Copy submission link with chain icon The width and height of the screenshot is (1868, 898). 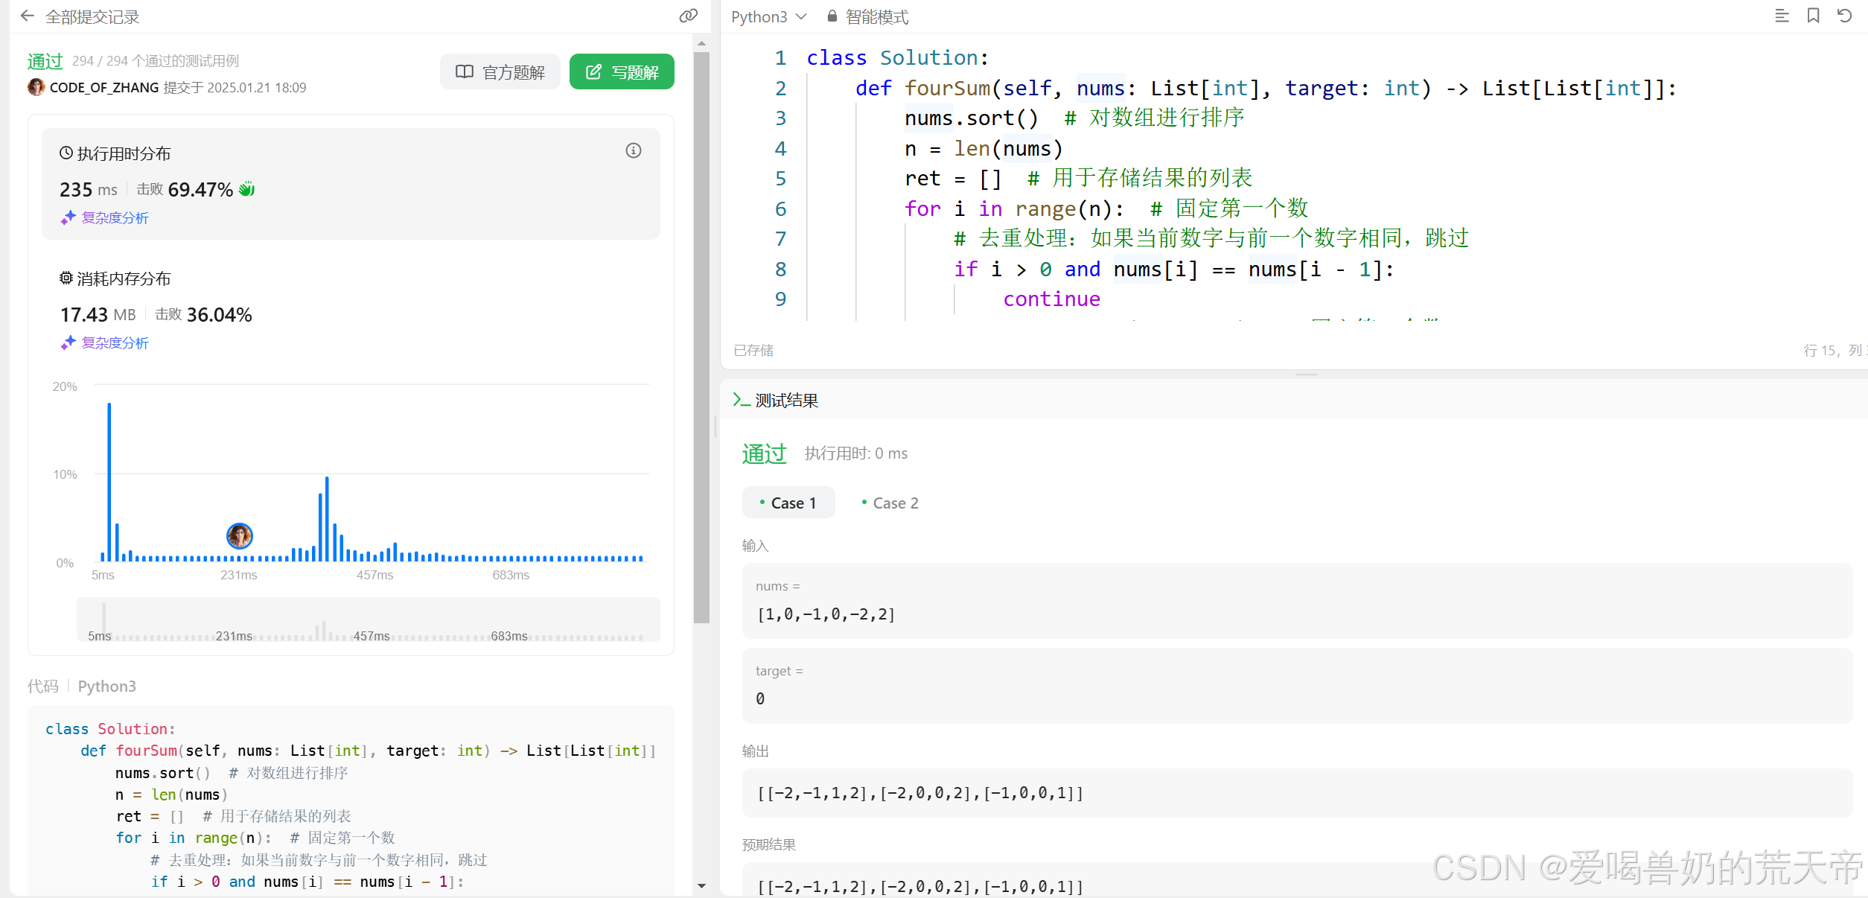pos(689,16)
